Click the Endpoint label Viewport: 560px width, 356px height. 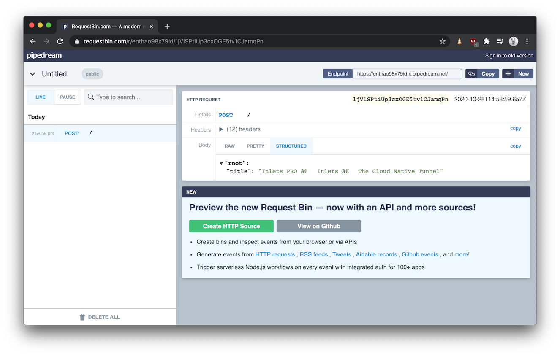[338, 74]
